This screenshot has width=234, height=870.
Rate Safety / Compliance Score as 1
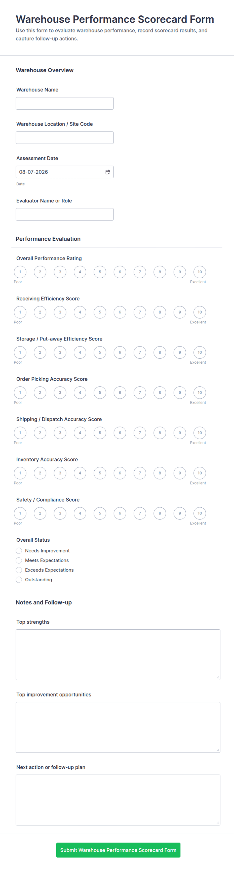(x=20, y=513)
